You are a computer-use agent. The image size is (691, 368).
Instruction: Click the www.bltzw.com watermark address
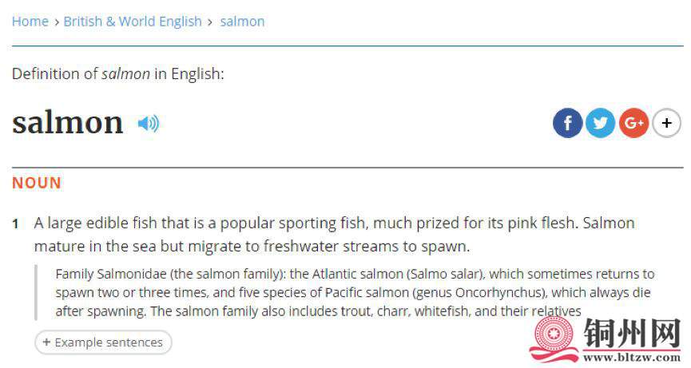632,357
